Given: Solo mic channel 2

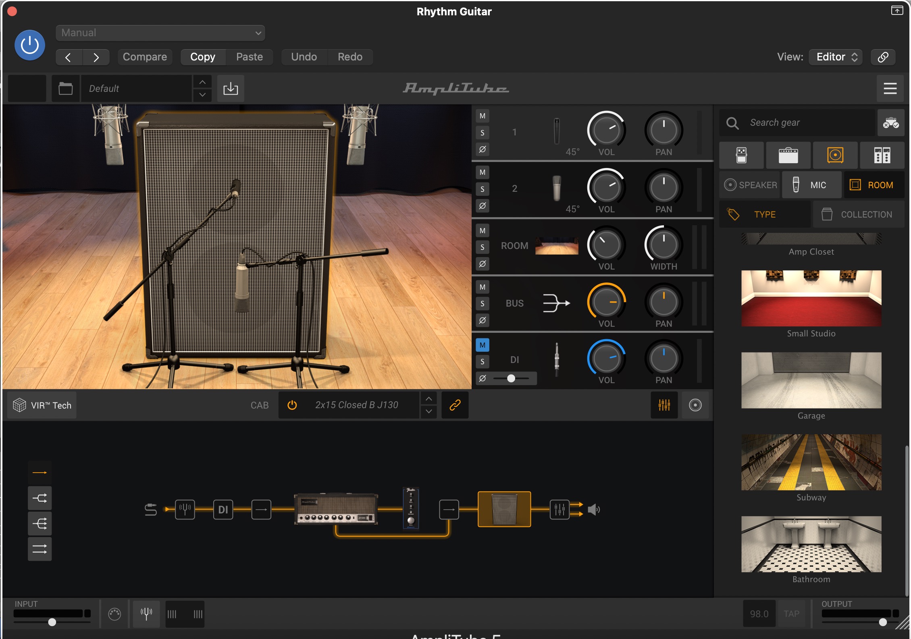Looking at the screenshot, I should 483,189.
